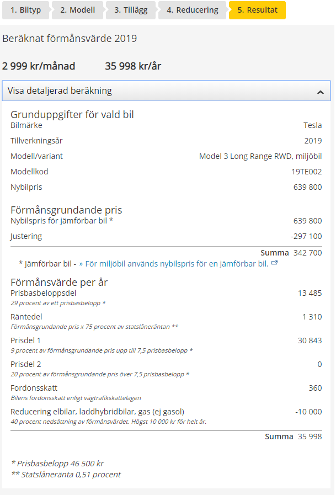Open the 2. Modell step tab
The image size is (336, 495).
77,10
